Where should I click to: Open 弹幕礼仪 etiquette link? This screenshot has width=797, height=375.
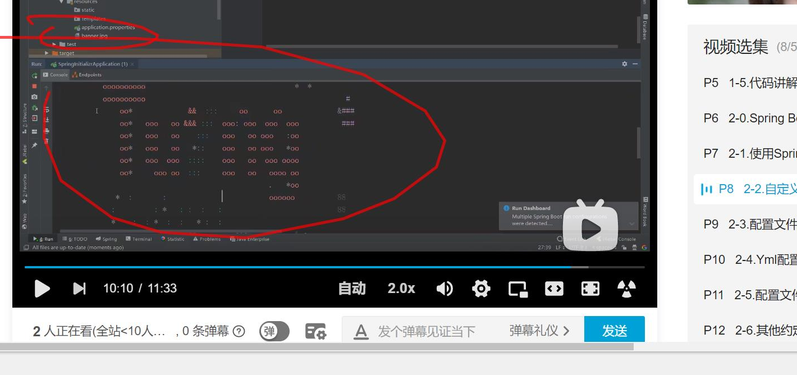539,331
